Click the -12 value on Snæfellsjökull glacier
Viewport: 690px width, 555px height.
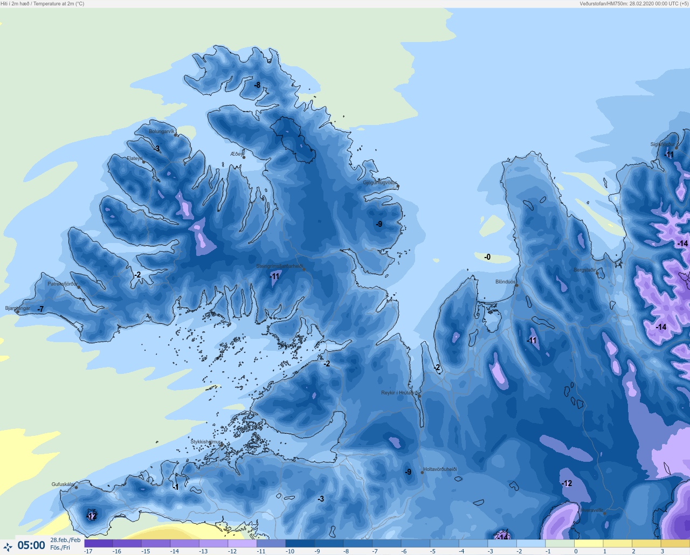click(x=92, y=516)
